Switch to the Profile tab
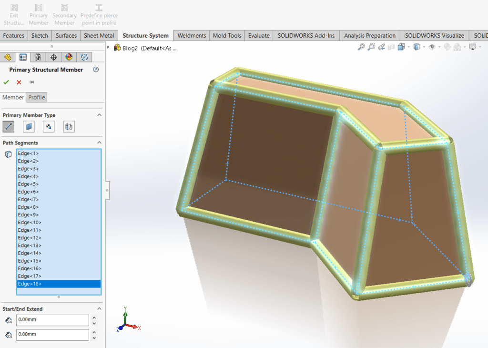Image resolution: width=488 pixels, height=348 pixels. (37, 97)
